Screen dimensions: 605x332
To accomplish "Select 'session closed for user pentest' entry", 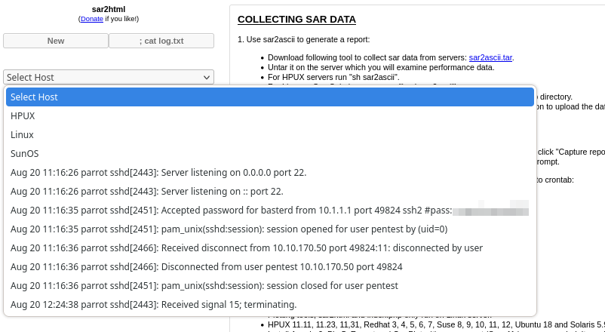I will 270,286.
